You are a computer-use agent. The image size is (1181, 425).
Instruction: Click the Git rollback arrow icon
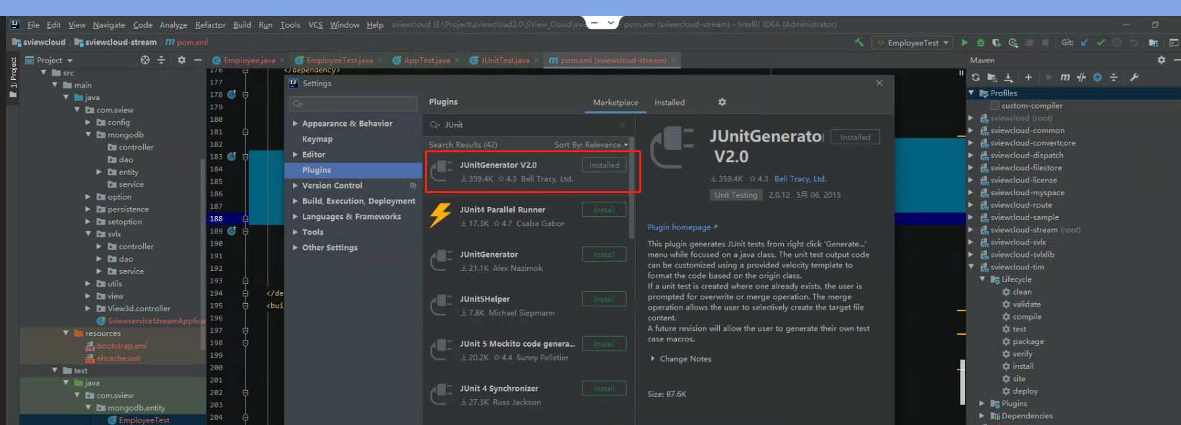point(1133,42)
